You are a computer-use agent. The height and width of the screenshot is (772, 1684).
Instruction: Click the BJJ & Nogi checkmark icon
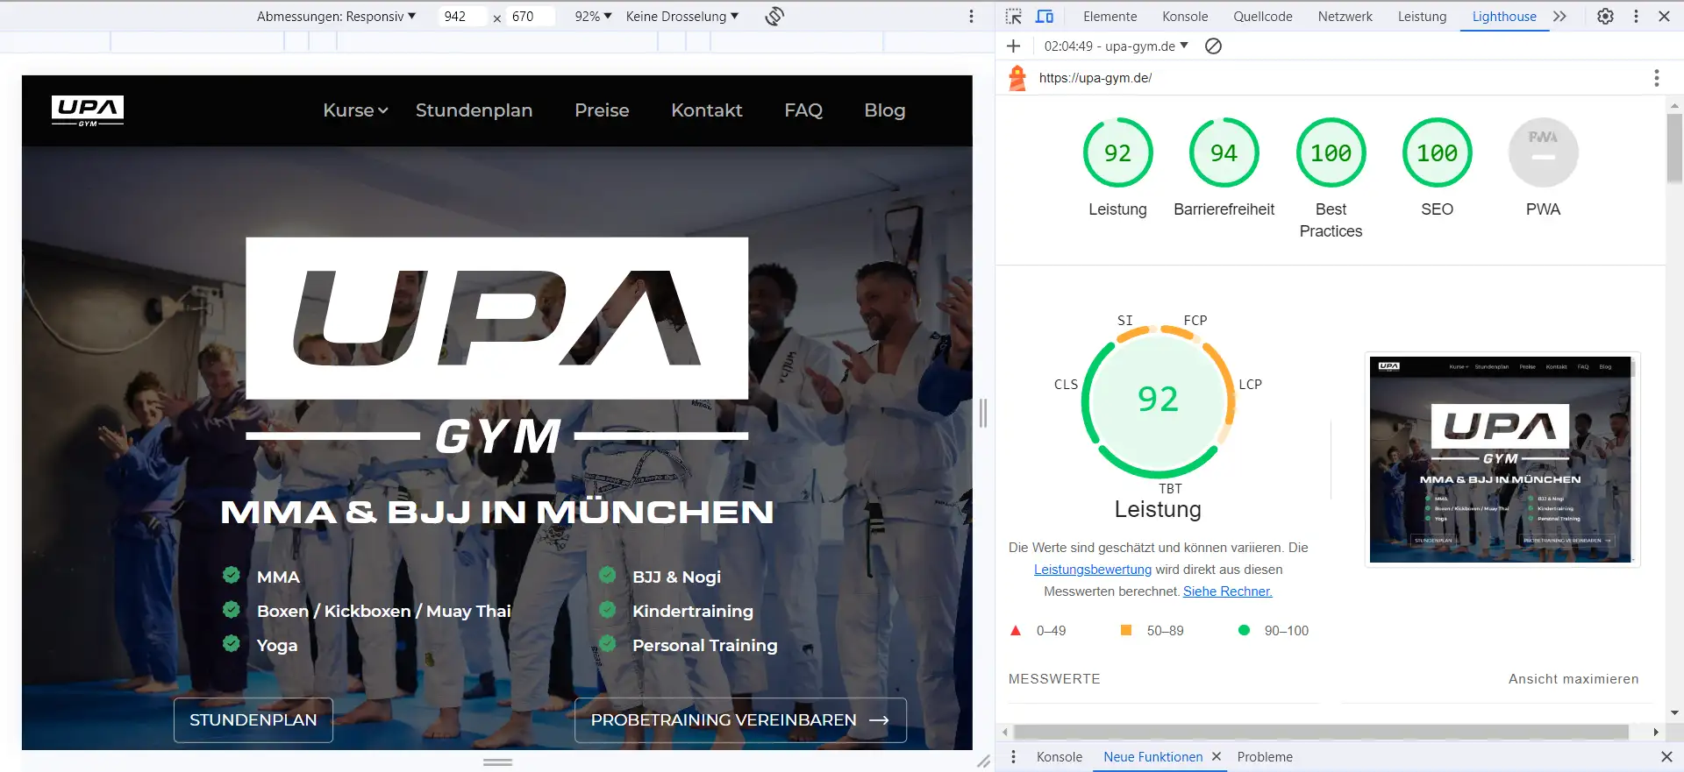coord(607,575)
